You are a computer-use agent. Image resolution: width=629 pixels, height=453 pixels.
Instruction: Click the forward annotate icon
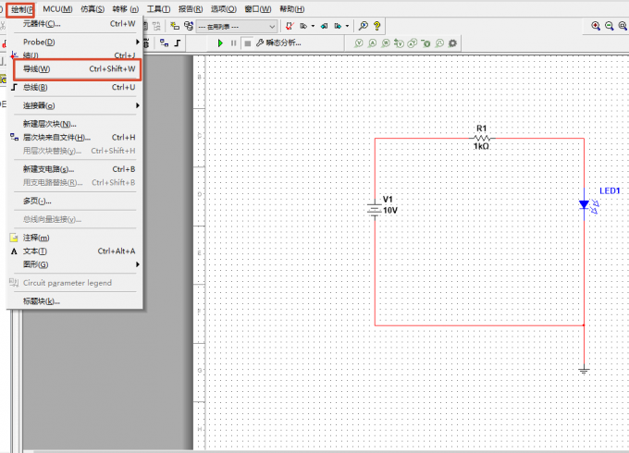pos(339,26)
